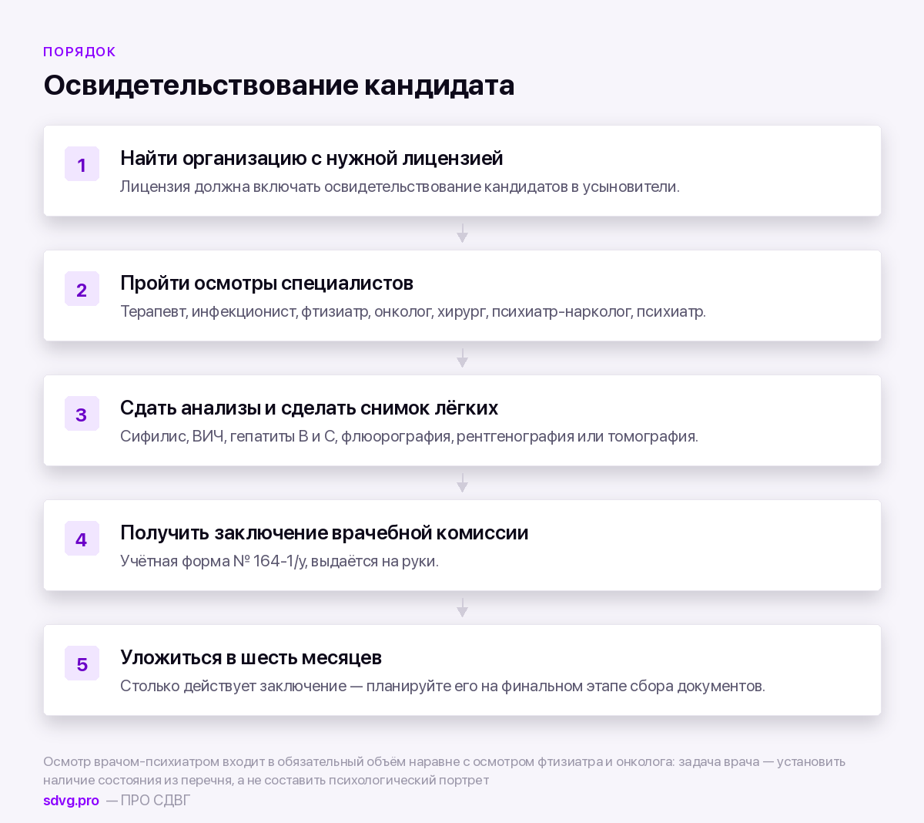The image size is (924, 823).
Task: Click the text about license including candidate examination
Action: tap(400, 186)
